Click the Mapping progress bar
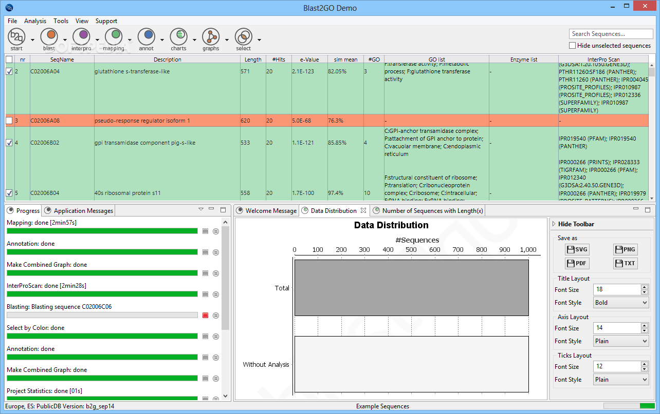The image size is (660, 414). 102,231
